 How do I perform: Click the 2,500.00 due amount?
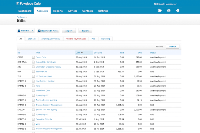click(138, 110)
